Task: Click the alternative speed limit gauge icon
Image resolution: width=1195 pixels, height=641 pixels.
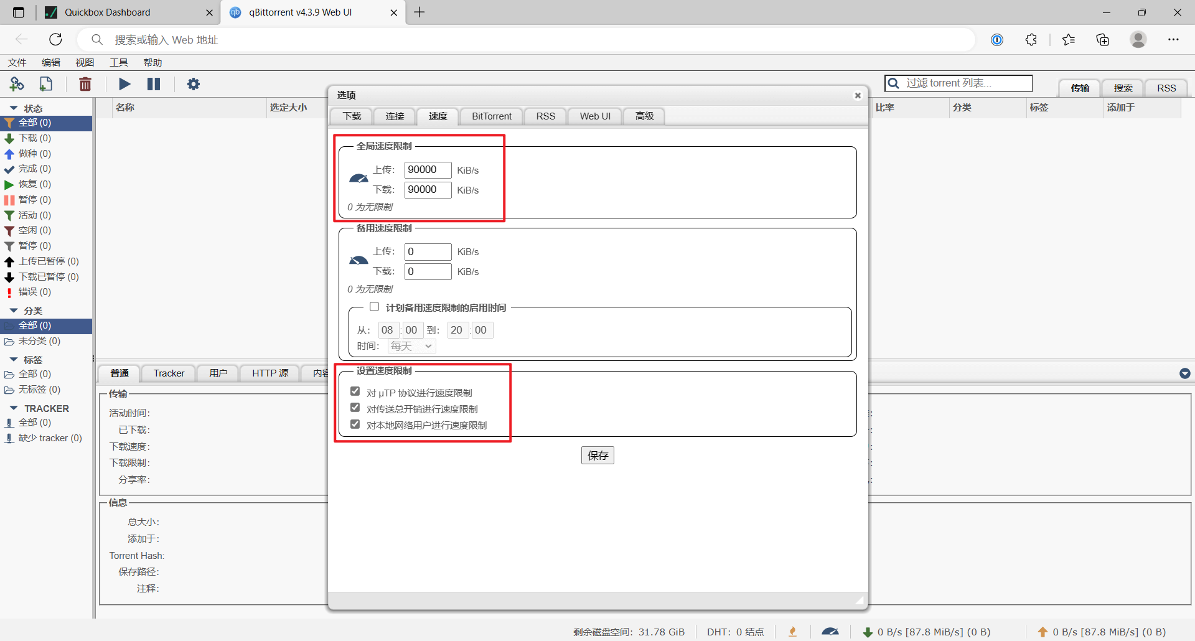Action: click(358, 260)
